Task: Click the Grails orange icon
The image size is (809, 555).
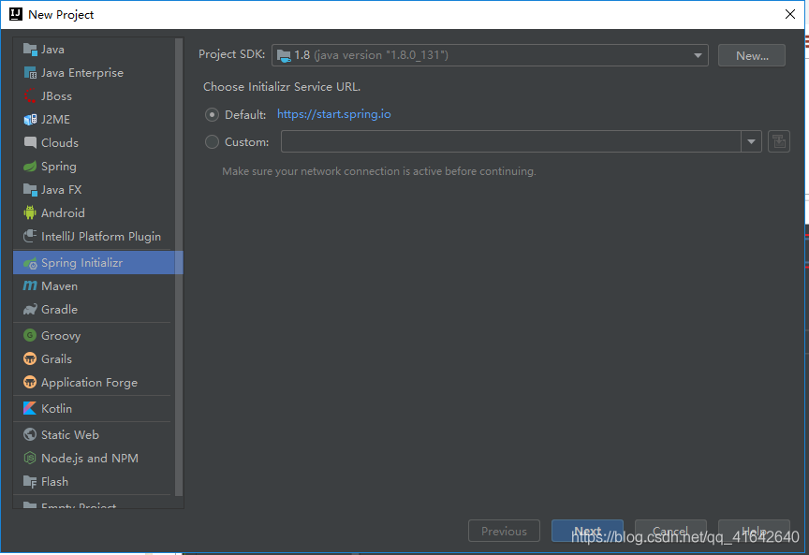Action: pos(30,359)
